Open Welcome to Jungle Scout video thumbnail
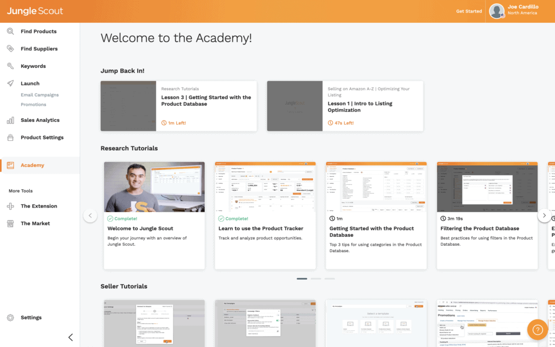Viewport: 555px width, 347px height. click(x=154, y=187)
